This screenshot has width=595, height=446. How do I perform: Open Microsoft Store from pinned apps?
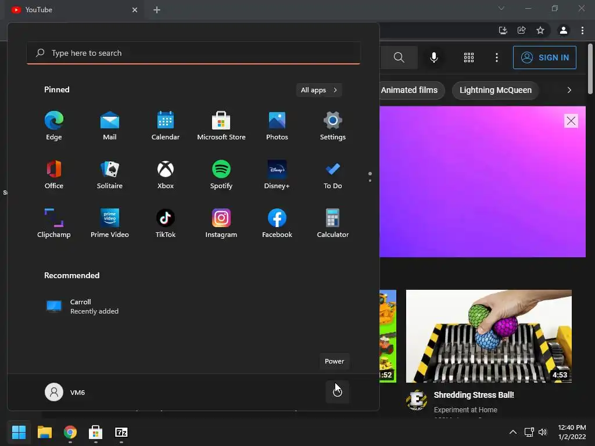221,126
